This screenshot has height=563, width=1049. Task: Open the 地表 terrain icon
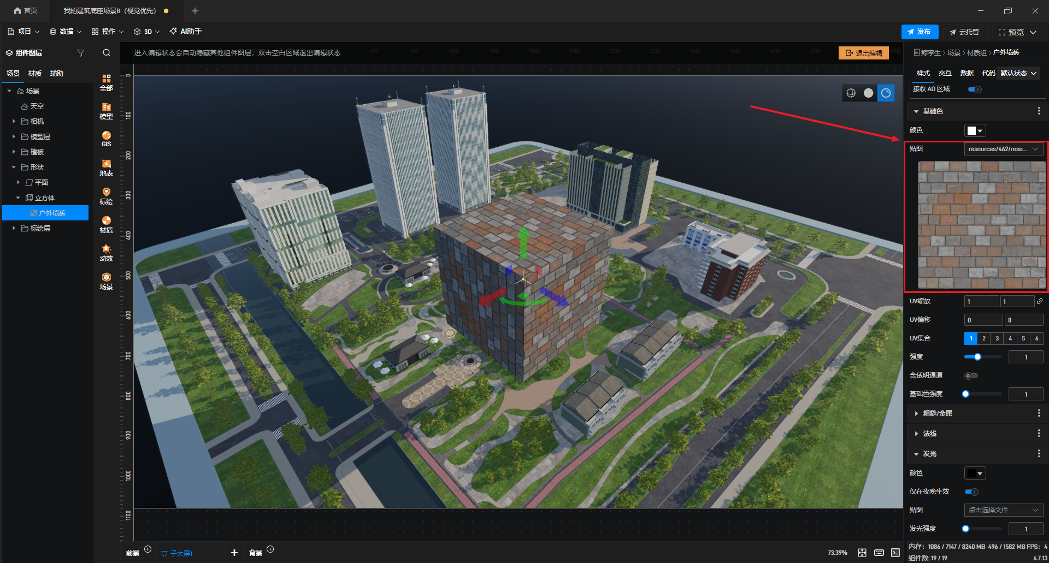pyautogui.click(x=106, y=167)
